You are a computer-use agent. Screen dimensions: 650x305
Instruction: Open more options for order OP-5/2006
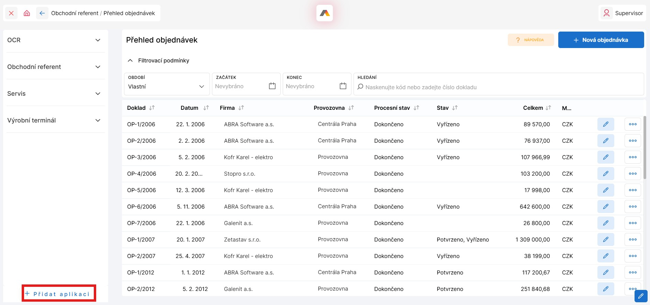(633, 190)
